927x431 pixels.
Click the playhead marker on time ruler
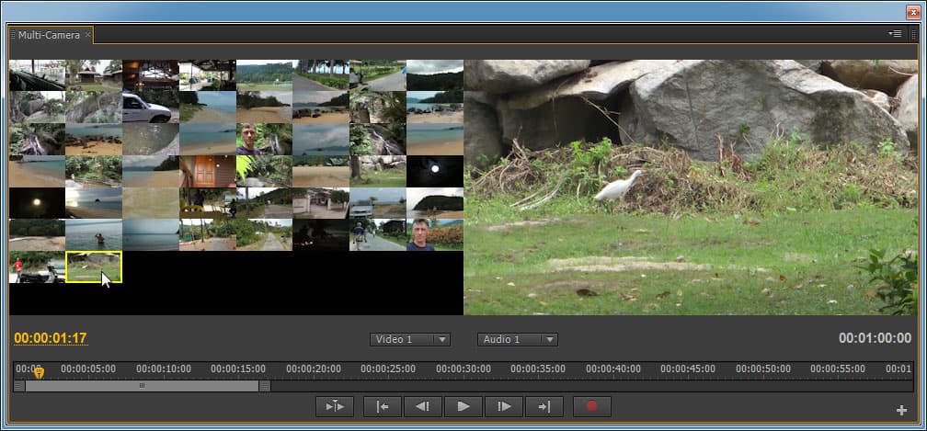(x=39, y=372)
